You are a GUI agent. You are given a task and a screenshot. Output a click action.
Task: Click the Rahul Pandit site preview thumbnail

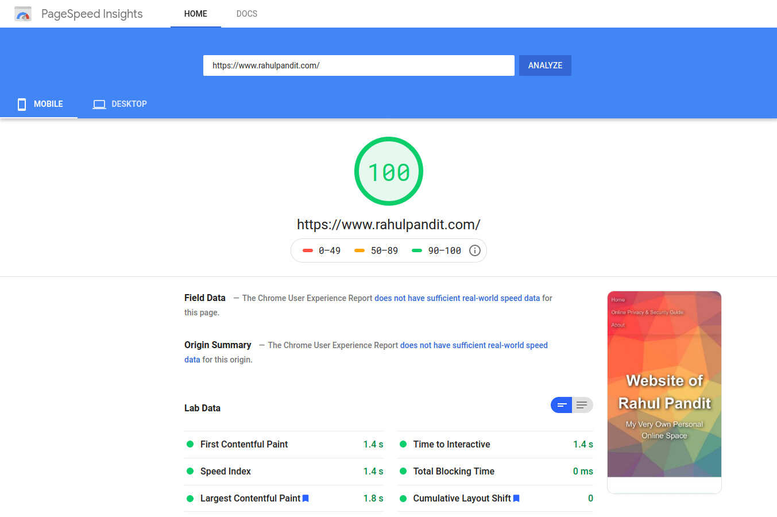point(664,391)
